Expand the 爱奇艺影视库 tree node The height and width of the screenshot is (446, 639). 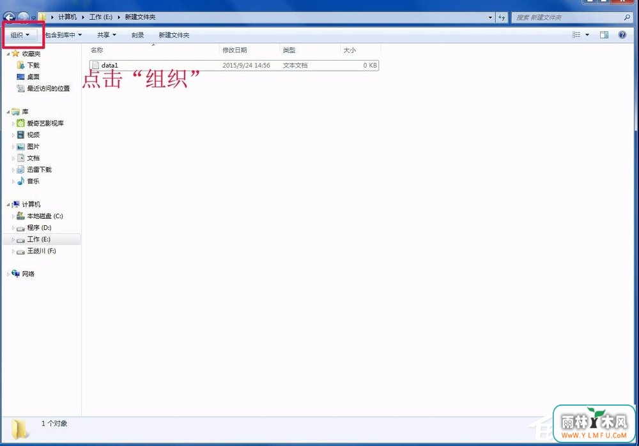[13, 123]
